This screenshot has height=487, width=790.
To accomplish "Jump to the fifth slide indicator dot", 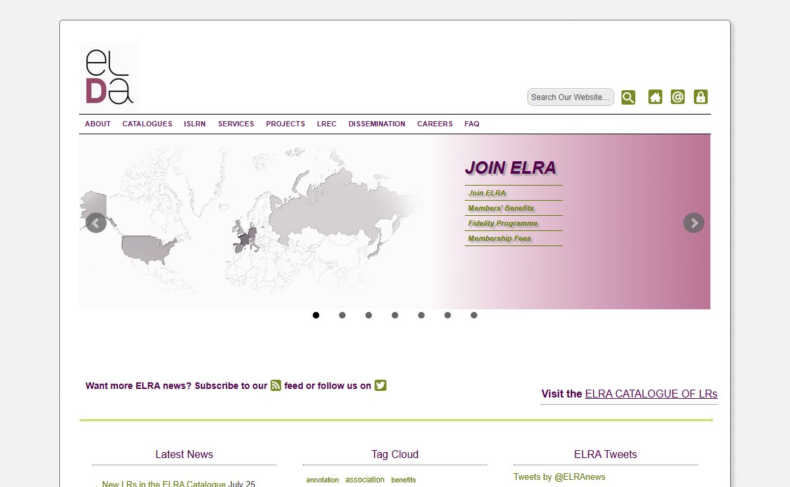I will click(x=421, y=315).
